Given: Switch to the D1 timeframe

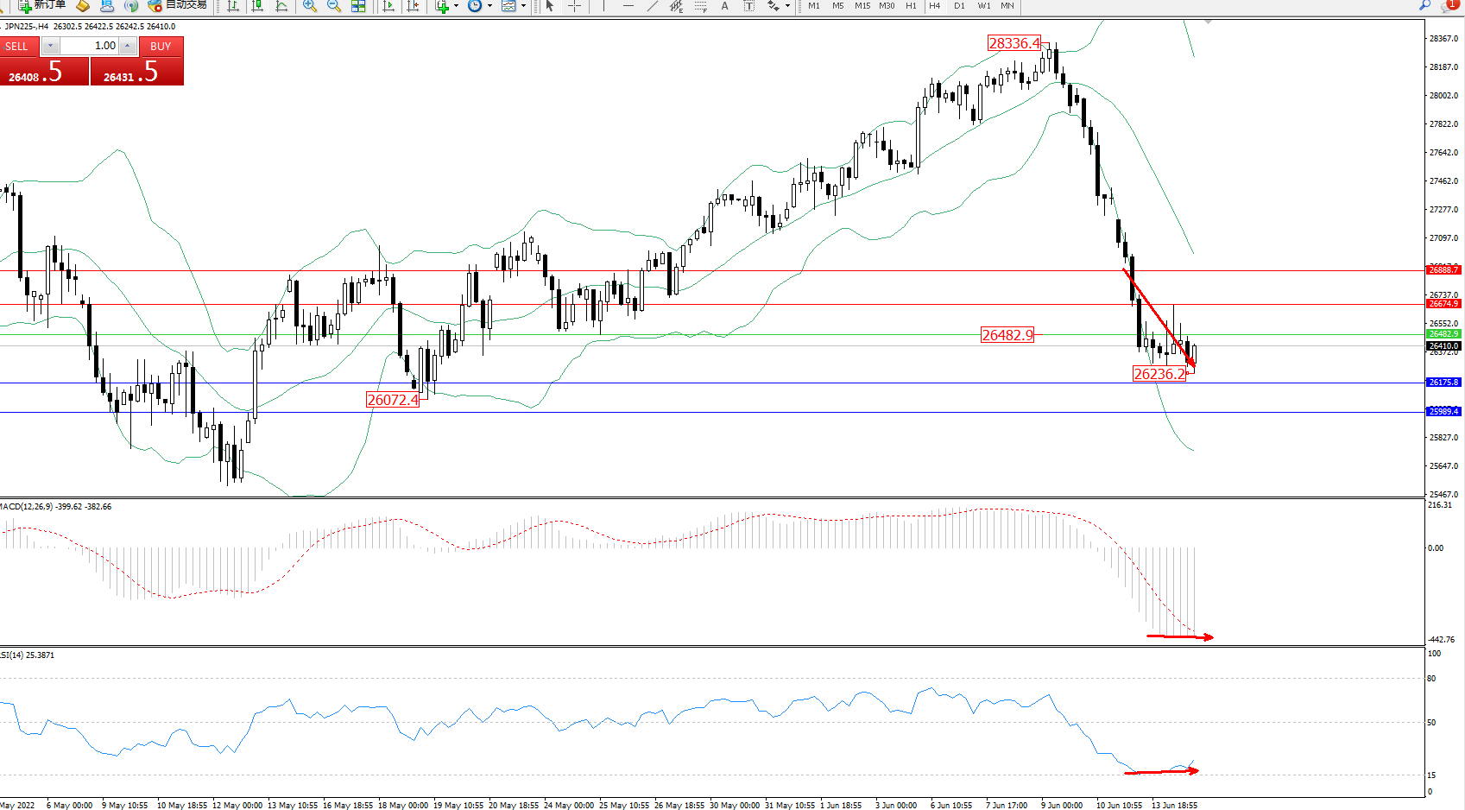Looking at the screenshot, I should click(x=959, y=6).
